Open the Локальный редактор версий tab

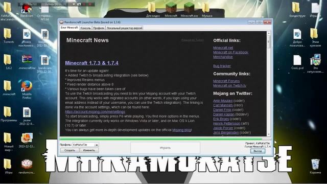coord(124,28)
